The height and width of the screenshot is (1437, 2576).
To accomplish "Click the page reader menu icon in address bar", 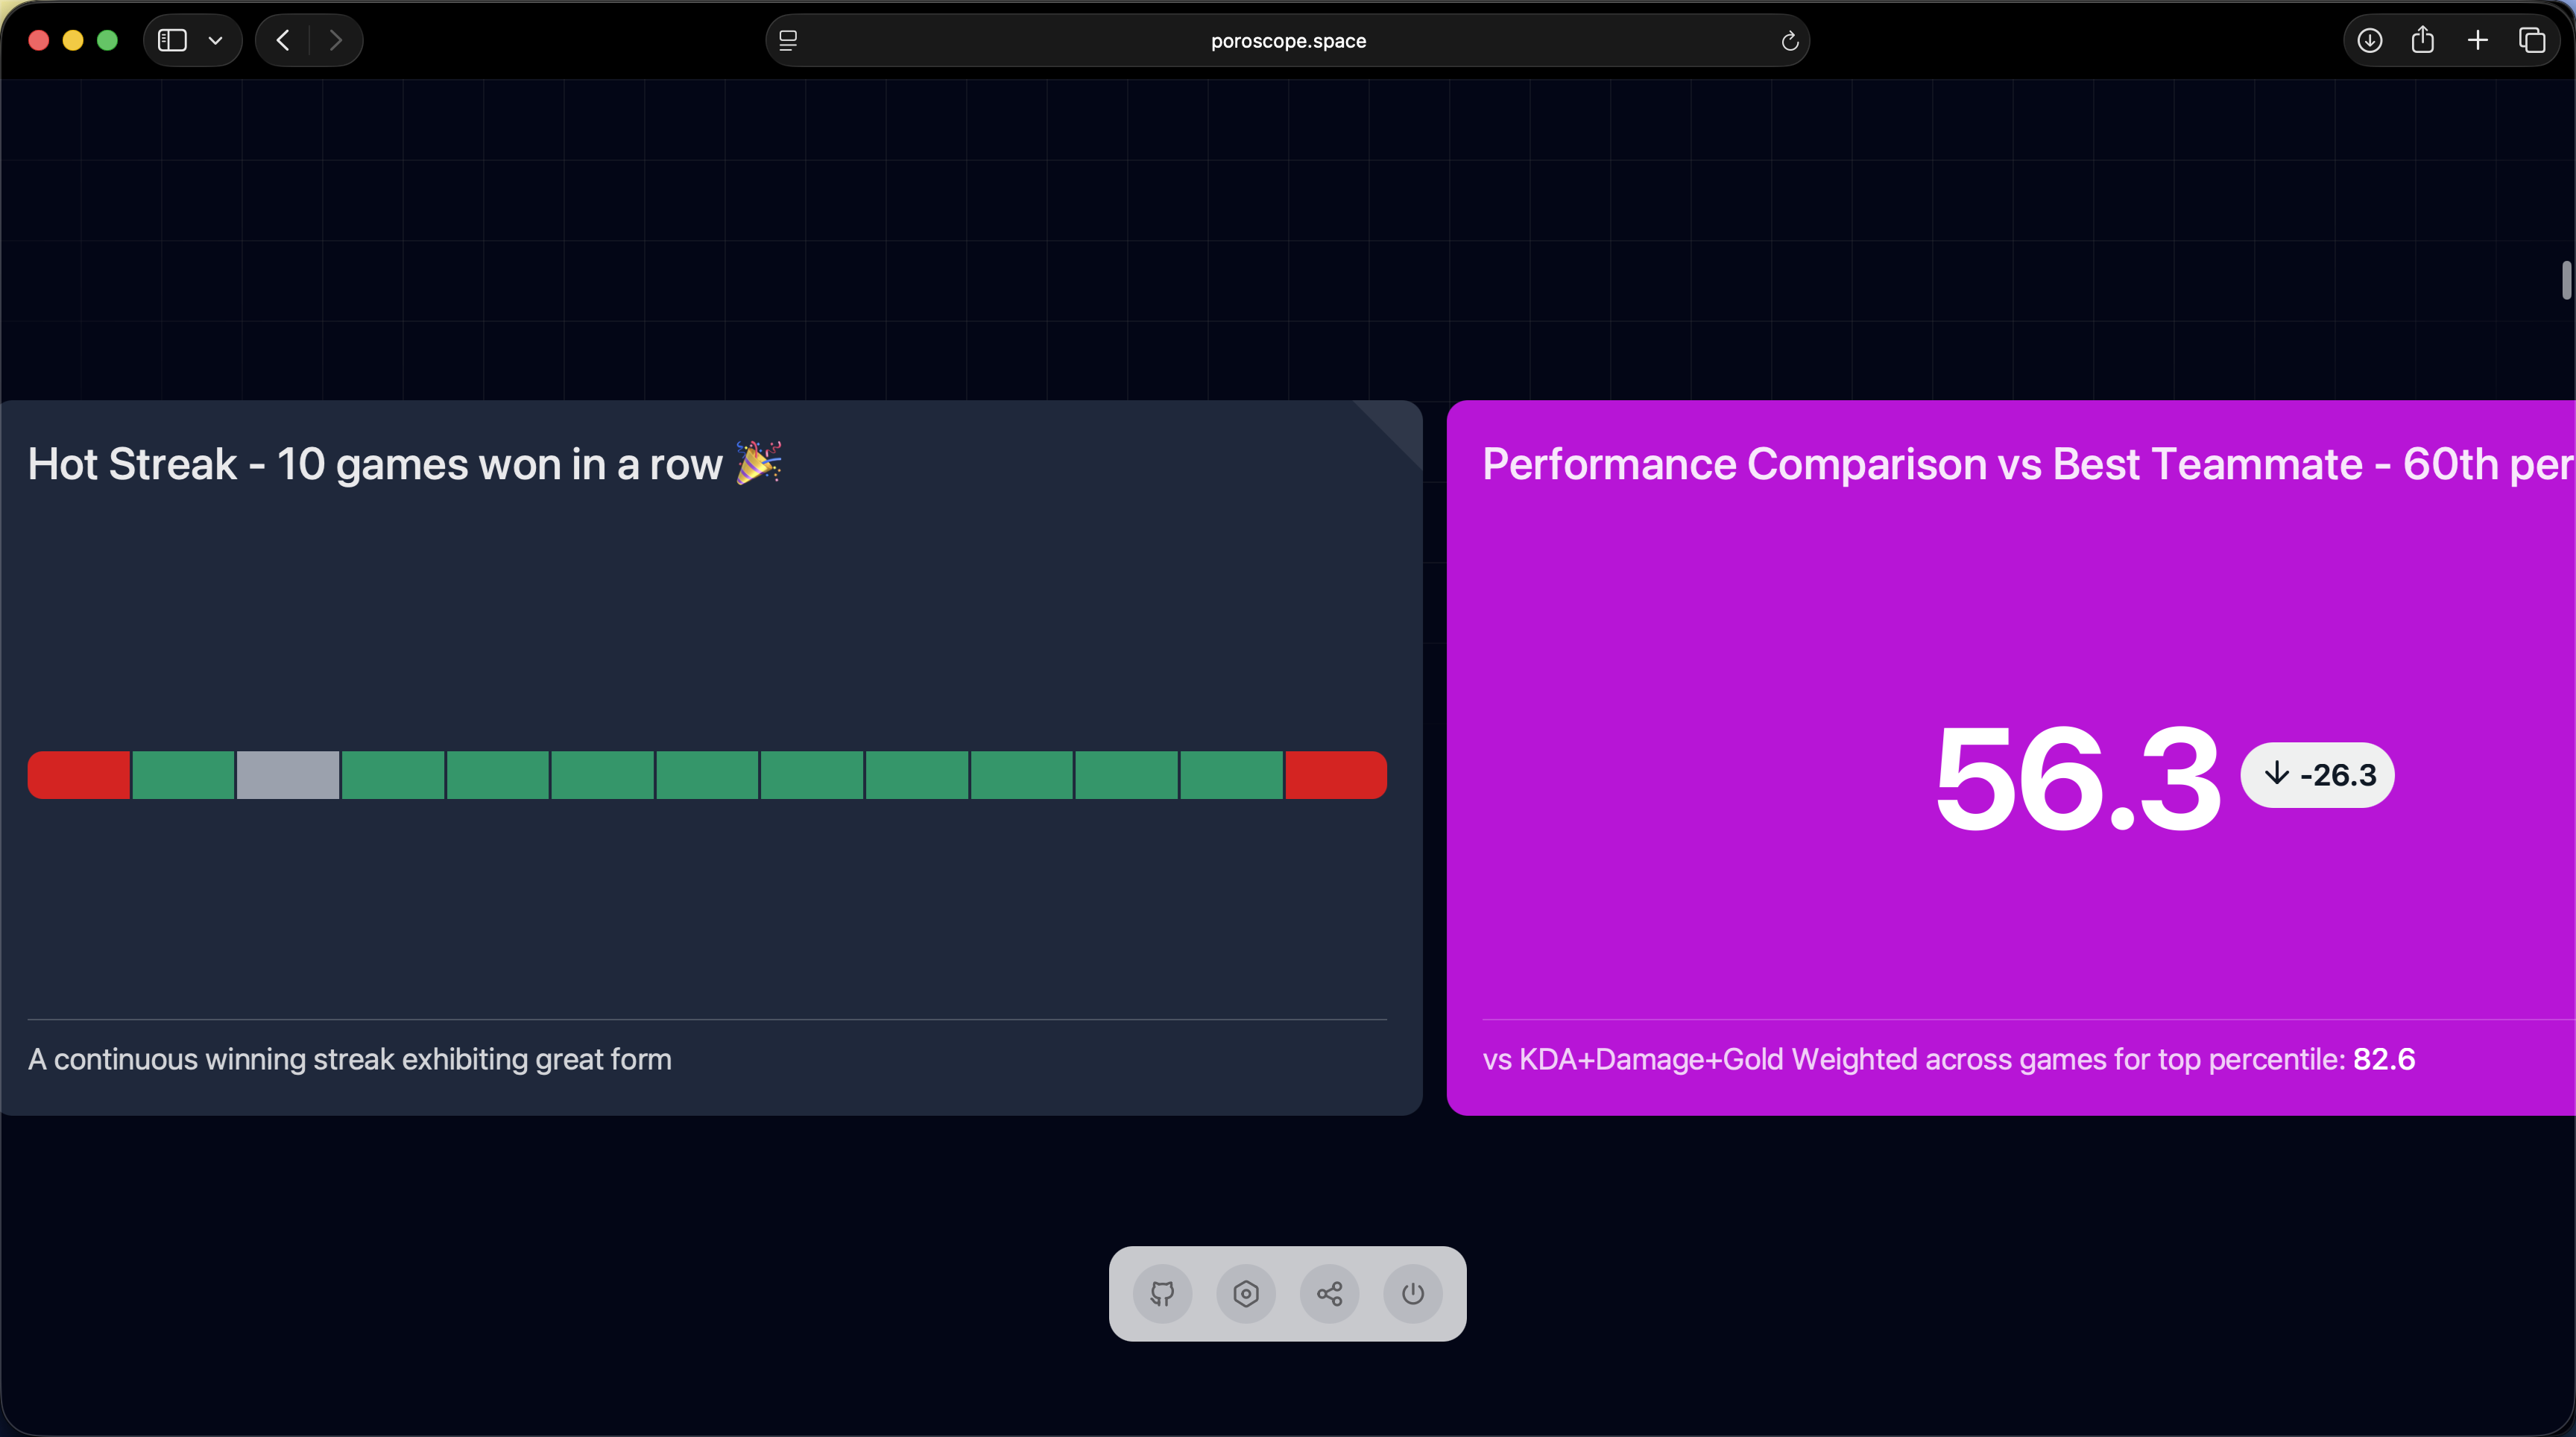I will click(x=788, y=41).
